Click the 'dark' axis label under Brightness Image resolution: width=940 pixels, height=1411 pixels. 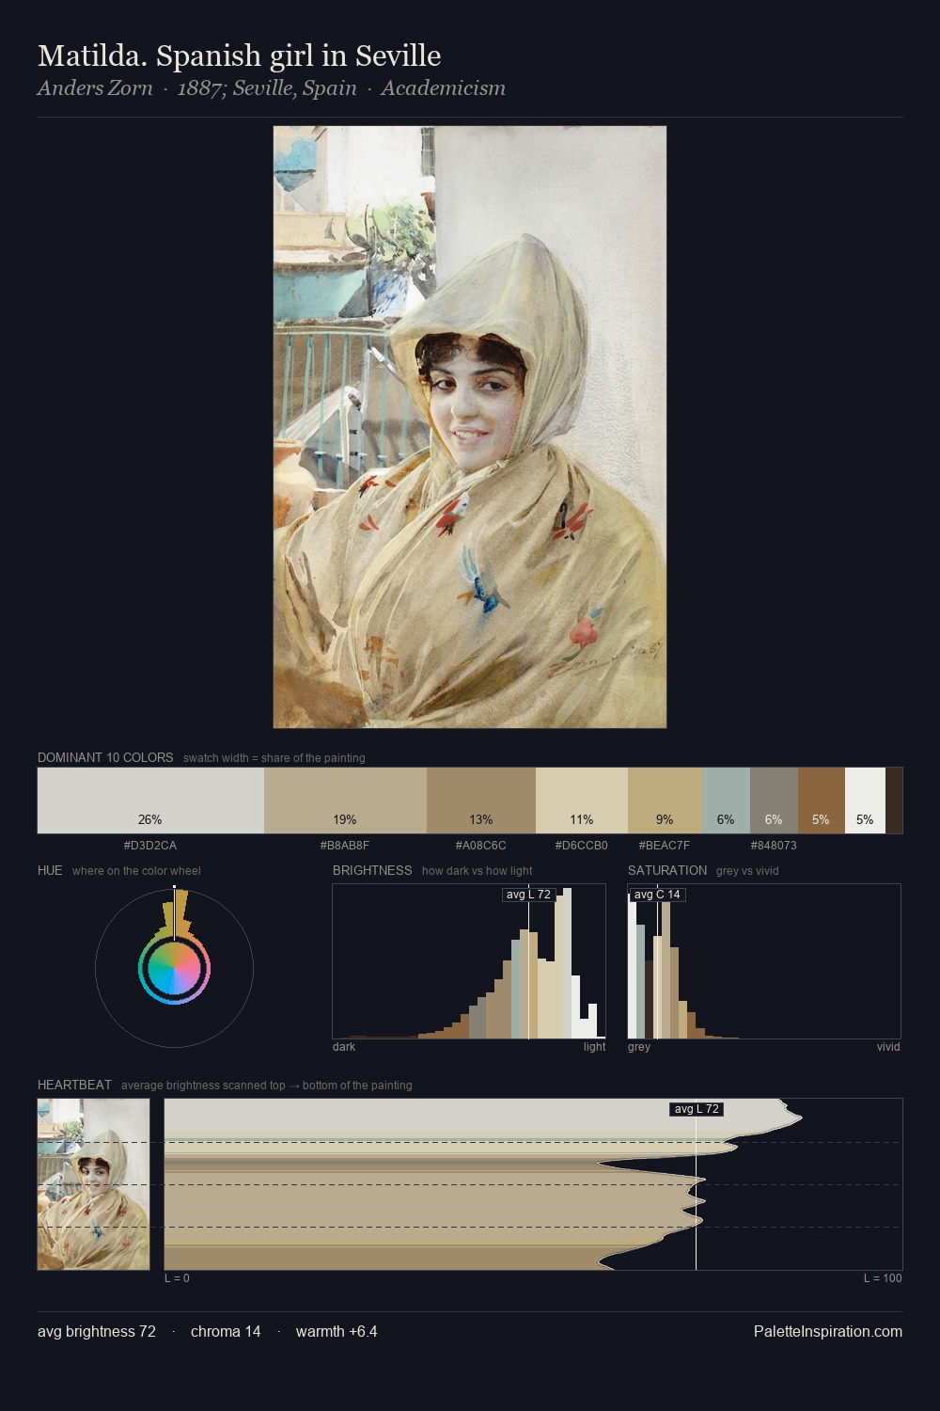(344, 1047)
